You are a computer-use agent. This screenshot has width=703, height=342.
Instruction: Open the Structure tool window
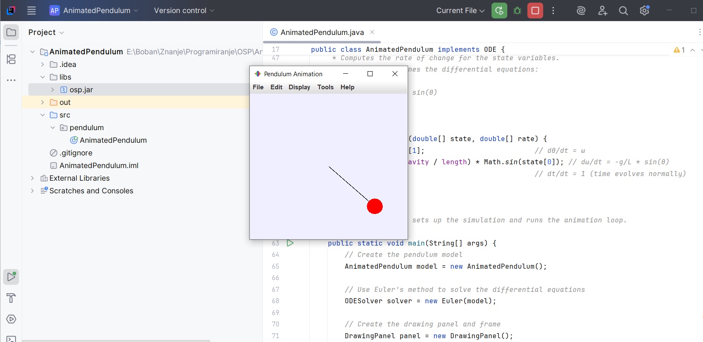coord(11,59)
